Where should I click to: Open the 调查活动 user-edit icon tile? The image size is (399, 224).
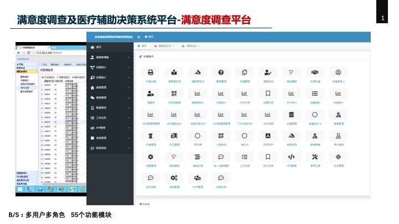click(x=268, y=72)
